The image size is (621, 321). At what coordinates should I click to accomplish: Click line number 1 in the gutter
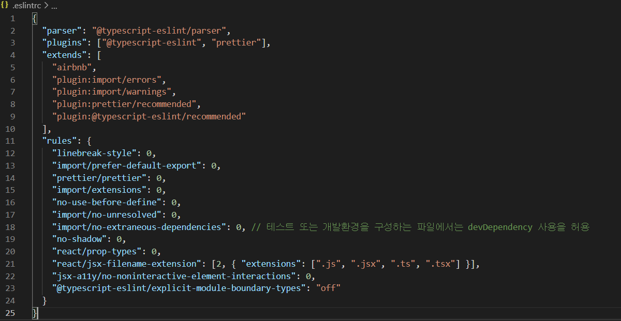tap(12, 18)
